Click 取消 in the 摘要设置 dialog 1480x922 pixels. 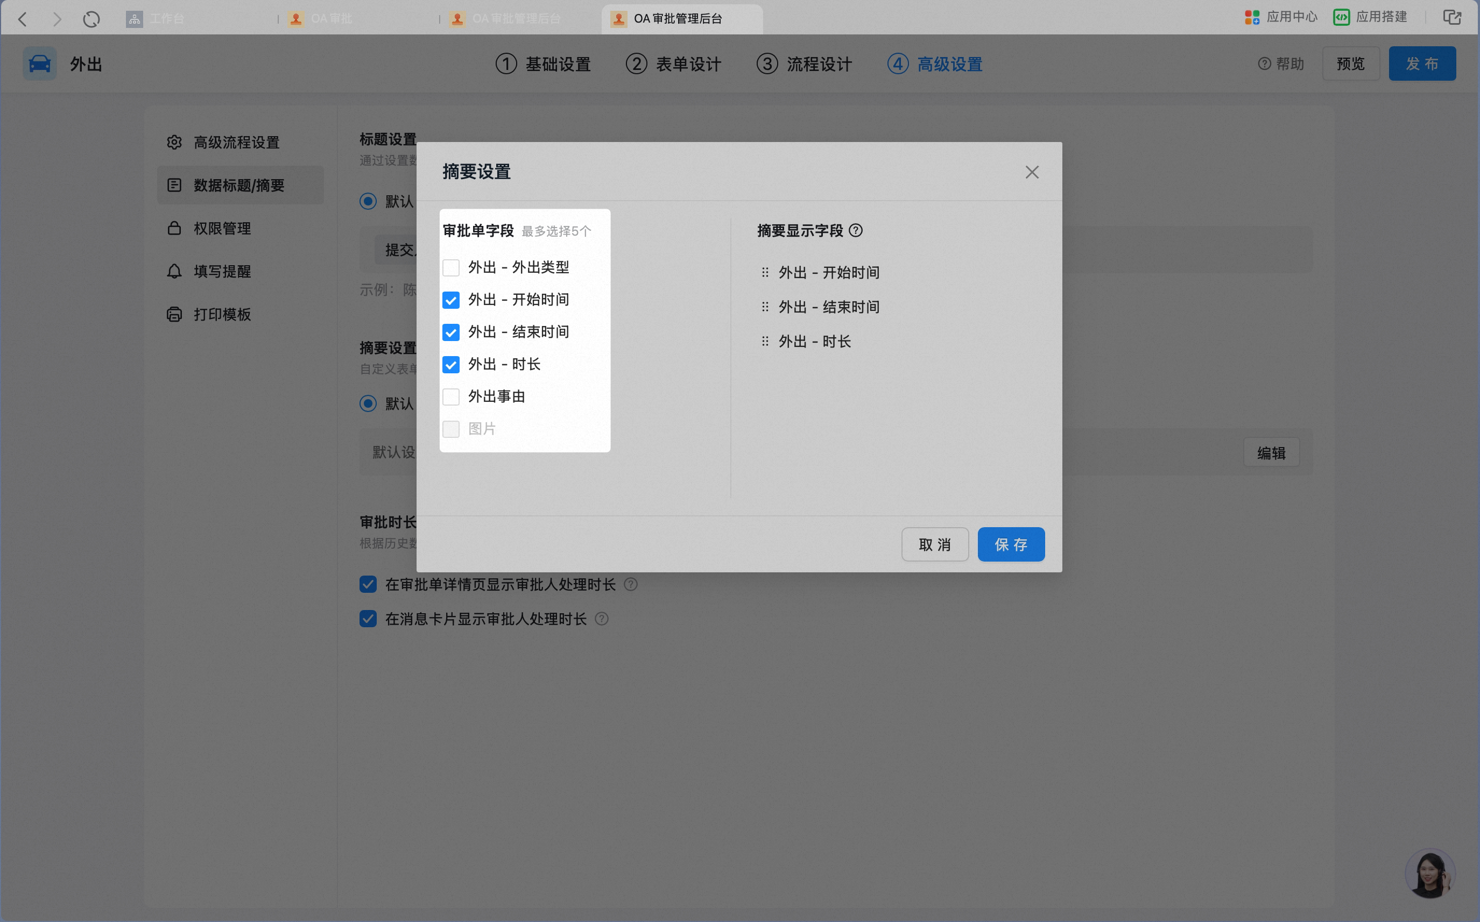[x=935, y=544]
